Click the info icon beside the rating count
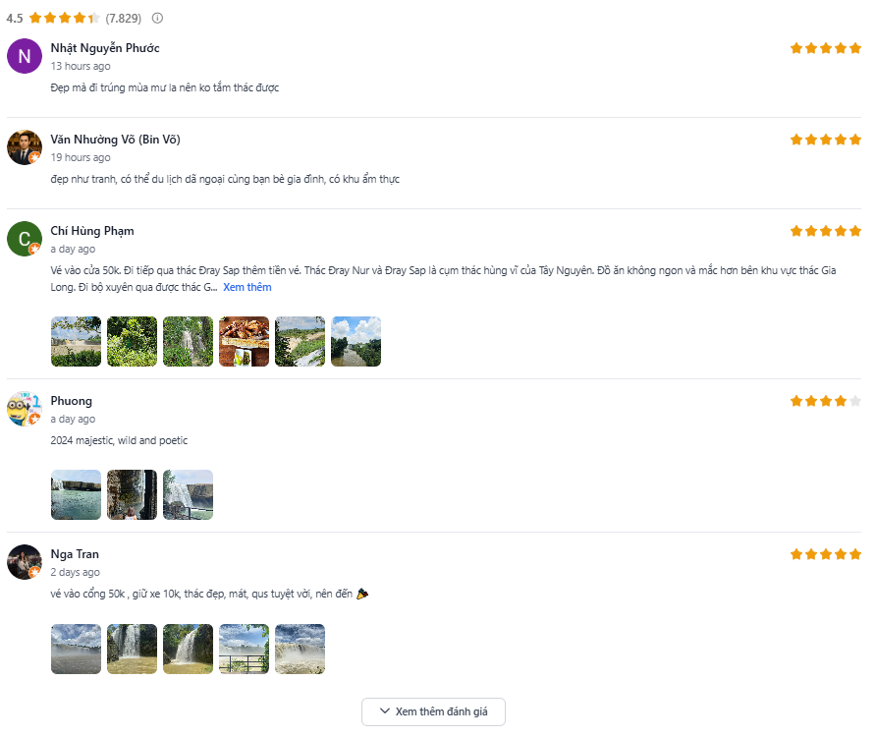876x738 pixels. tap(158, 18)
